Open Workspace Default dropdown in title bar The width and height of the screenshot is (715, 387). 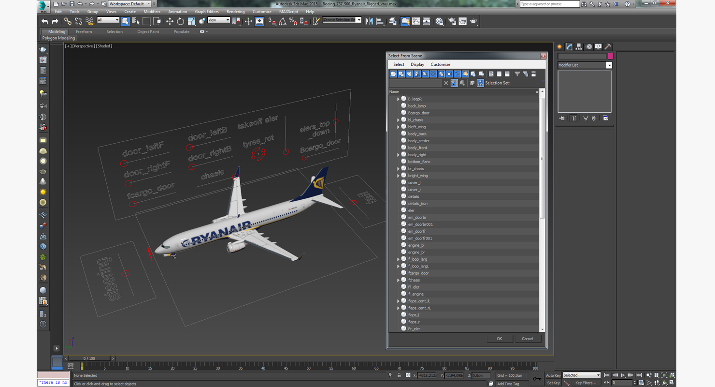point(130,4)
